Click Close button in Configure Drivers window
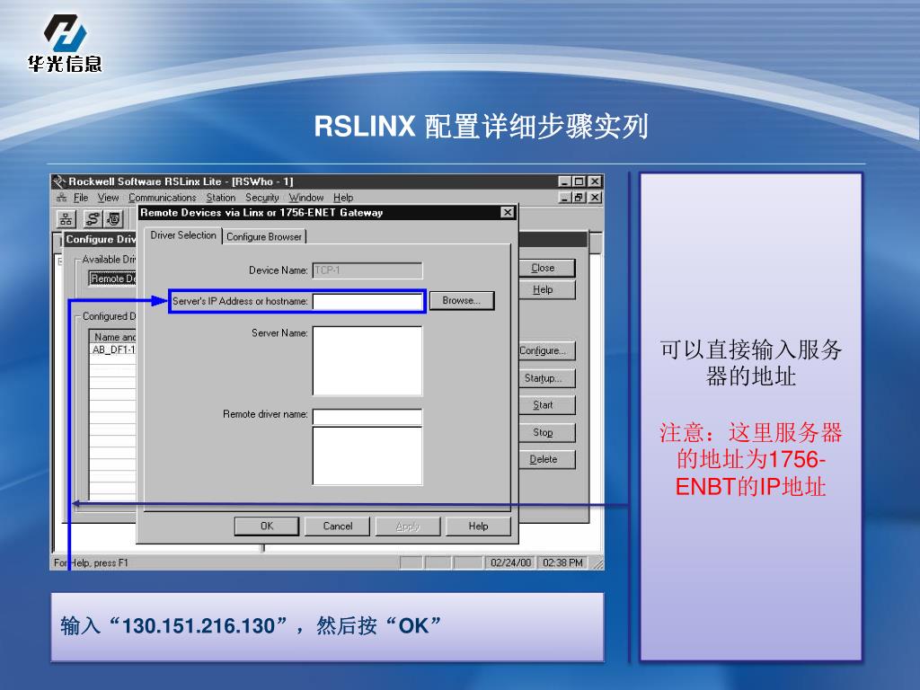This screenshot has width=920, height=690. click(x=547, y=268)
